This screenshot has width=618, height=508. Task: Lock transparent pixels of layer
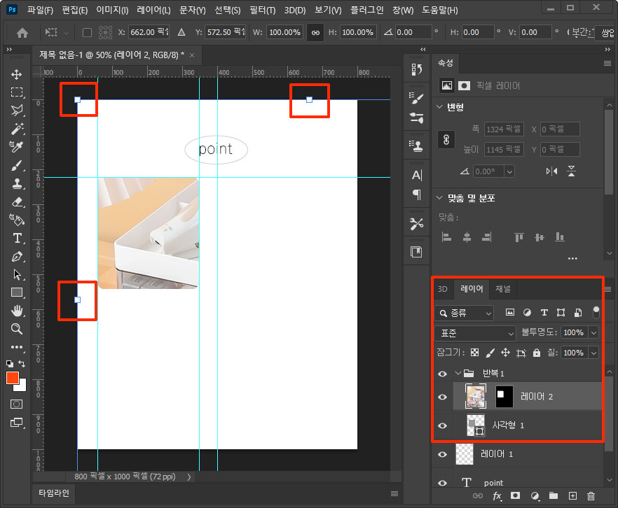pos(474,353)
